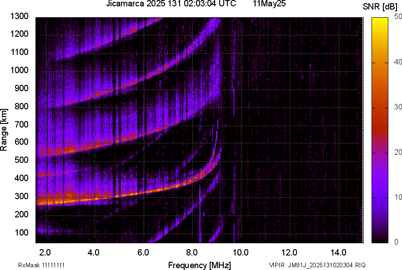Screen dimensions: 402x270
Task: Click the file name 'JM91J_2025131020304.RIQ'
Action: [327, 265]
